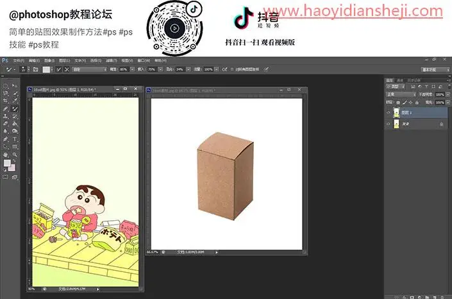Open the 图层(L) menu
Viewport: 452px width, 299px height.
coord(64,60)
